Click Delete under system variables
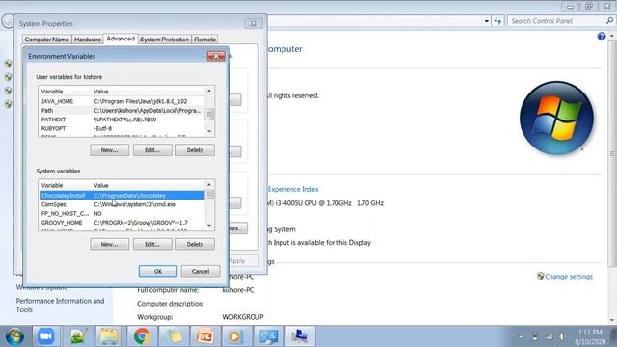Image resolution: width=617 pixels, height=347 pixels. tap(195, 244)
